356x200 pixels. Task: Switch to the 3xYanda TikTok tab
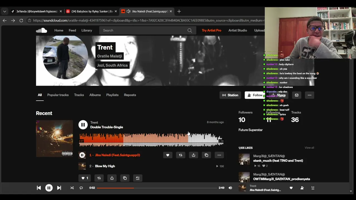(36, 11)
